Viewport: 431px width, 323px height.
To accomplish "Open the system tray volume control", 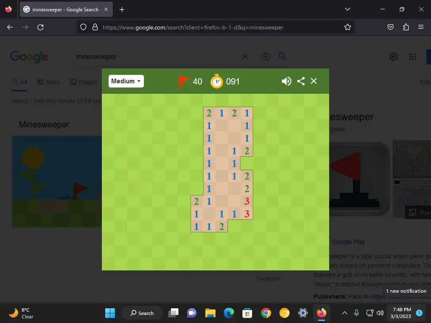I will click(380, 313).
